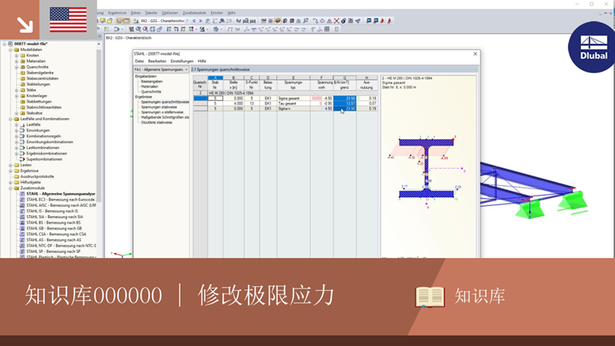The height and width of the screenshot is (346, 615).
Task: Click the 00877-model-file root icon
Action: 11,44
